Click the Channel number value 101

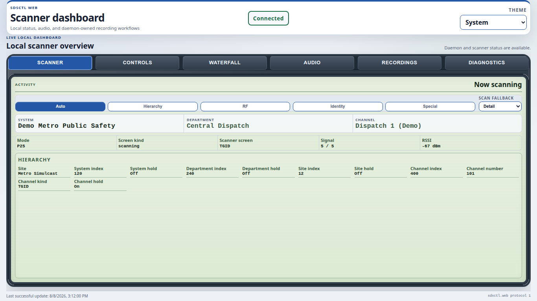pos(471,174)
